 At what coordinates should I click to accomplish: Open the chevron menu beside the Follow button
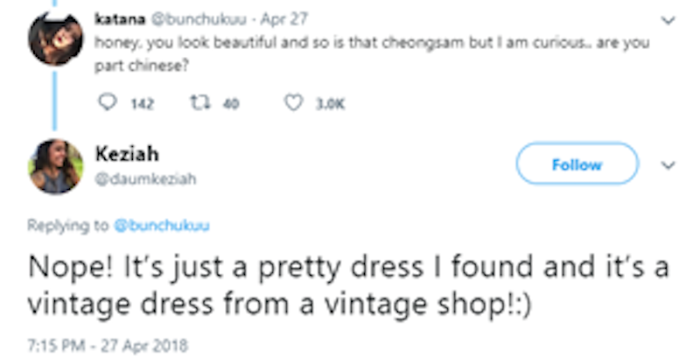tap(668, 165)
